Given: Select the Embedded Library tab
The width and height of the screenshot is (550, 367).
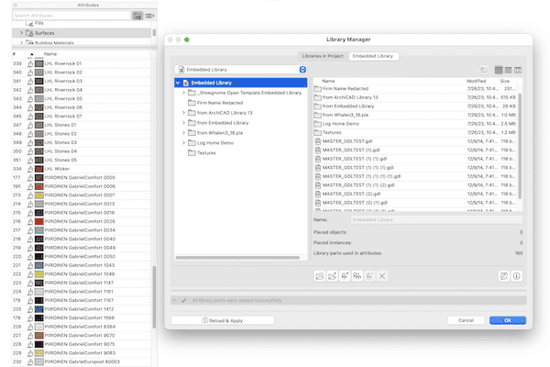Looking at the screenshot, I should [373, 56].
